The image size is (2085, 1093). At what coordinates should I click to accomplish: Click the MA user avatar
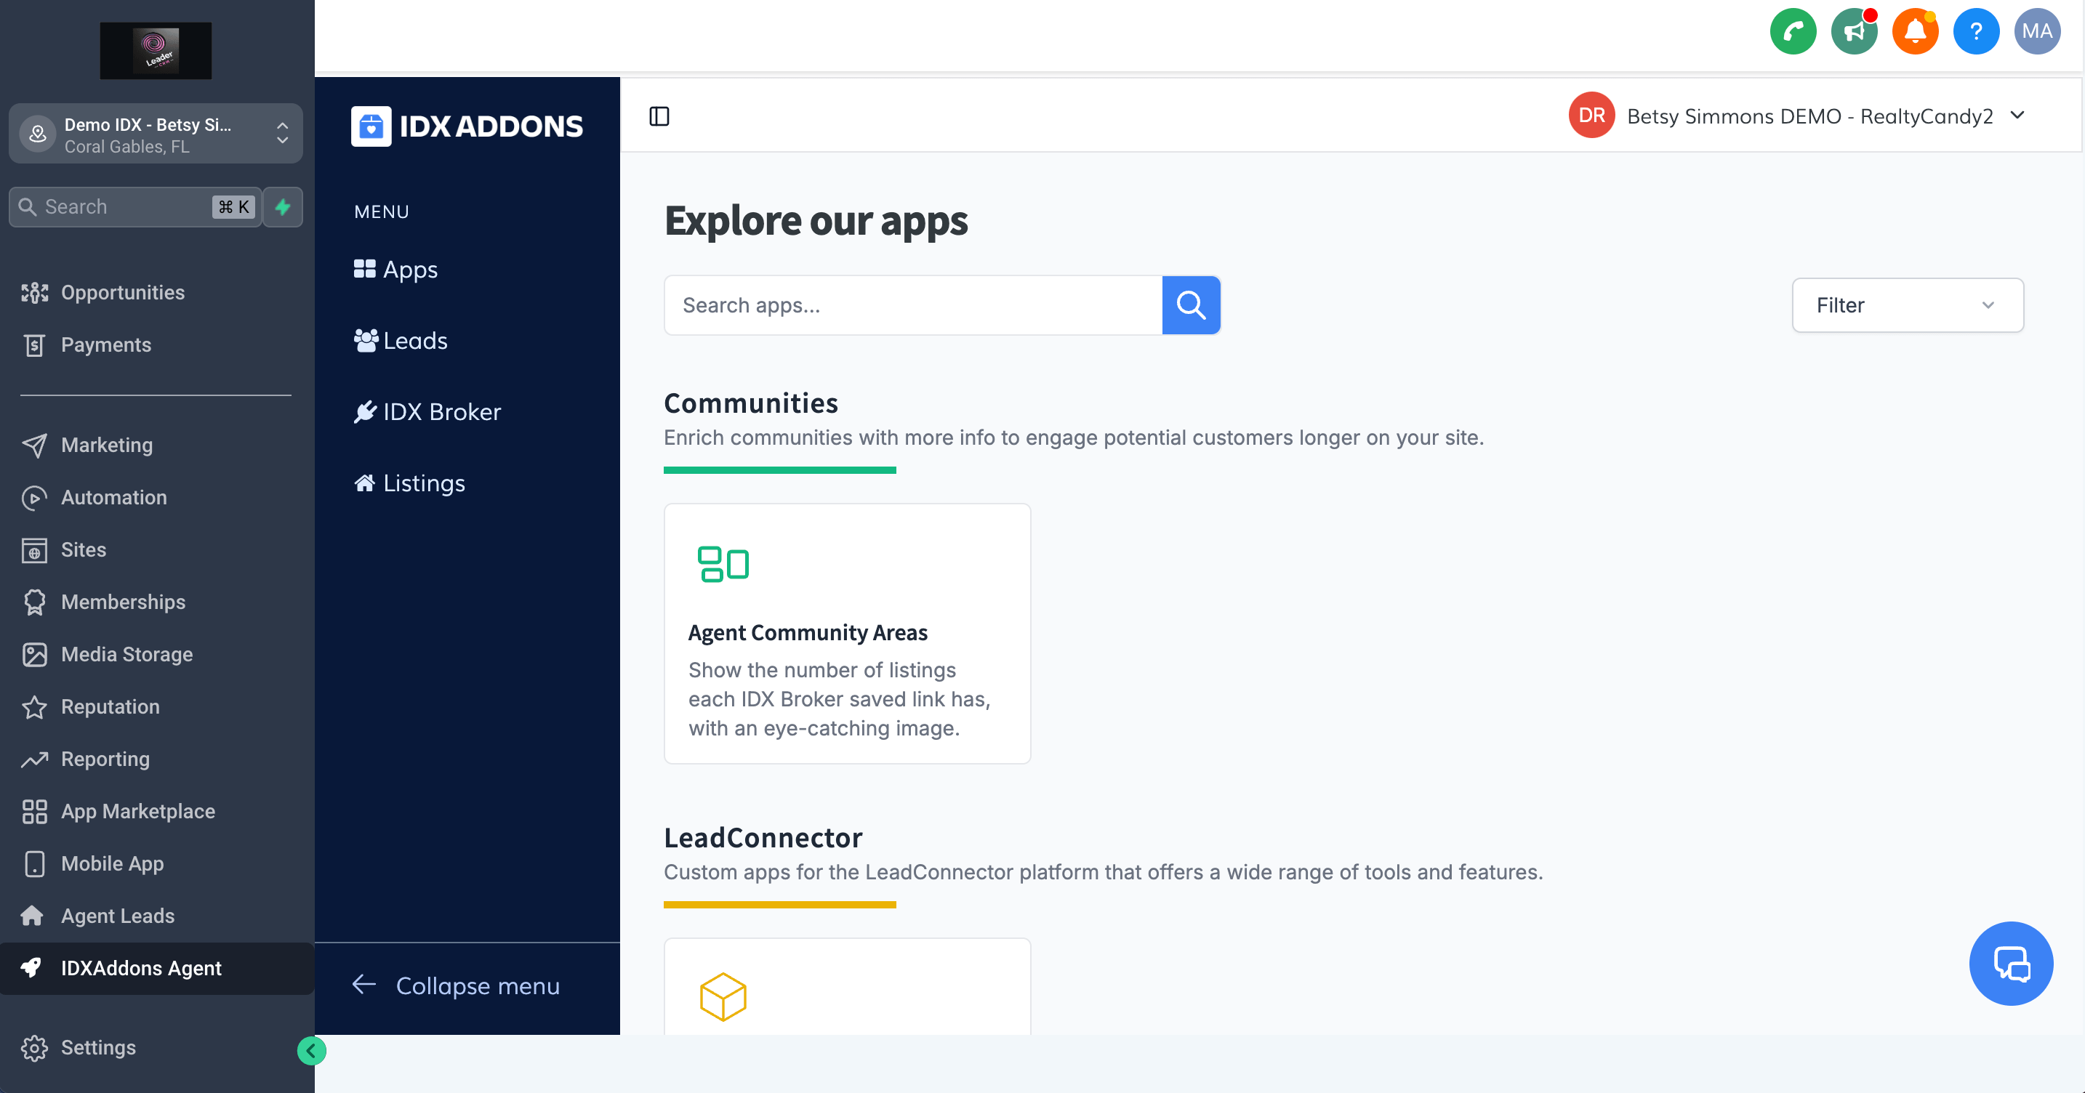pyautogui.click(x=2036, y=31)
